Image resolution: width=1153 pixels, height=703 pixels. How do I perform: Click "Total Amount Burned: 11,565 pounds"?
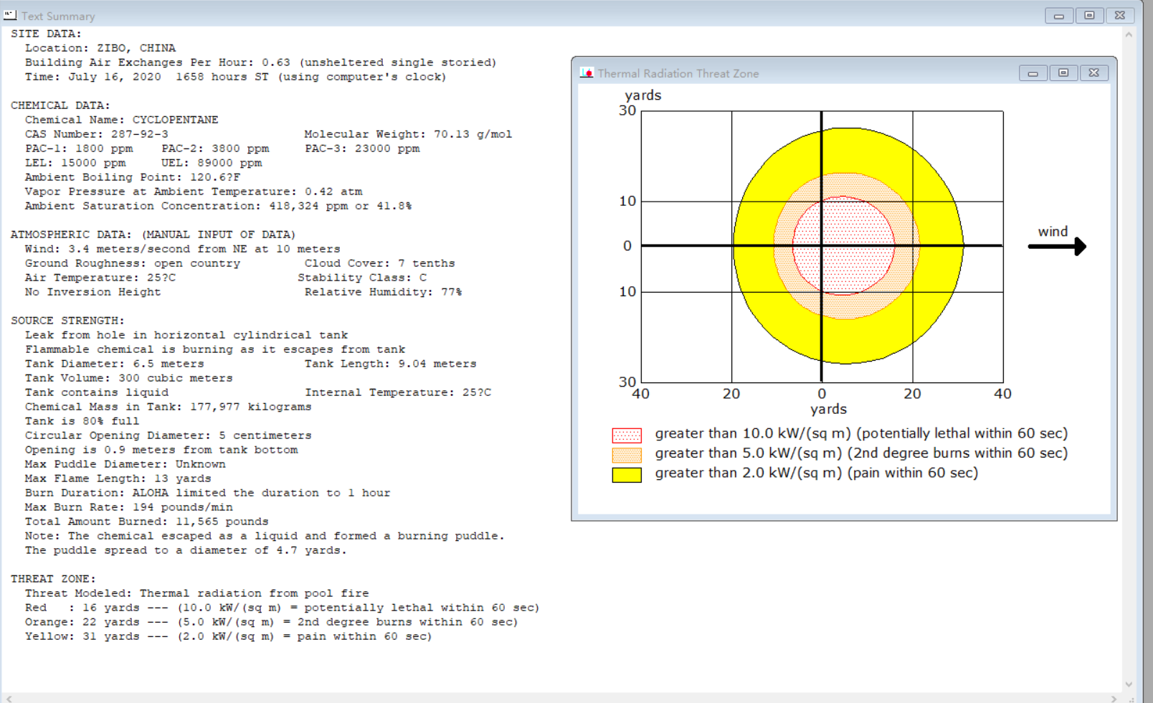coord(147,522)
